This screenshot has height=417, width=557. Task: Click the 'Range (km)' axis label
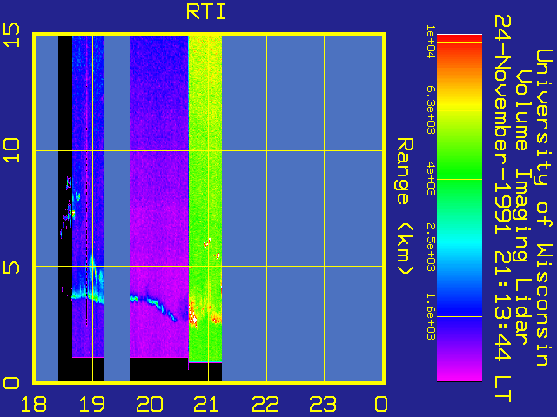tap(405, 207)
